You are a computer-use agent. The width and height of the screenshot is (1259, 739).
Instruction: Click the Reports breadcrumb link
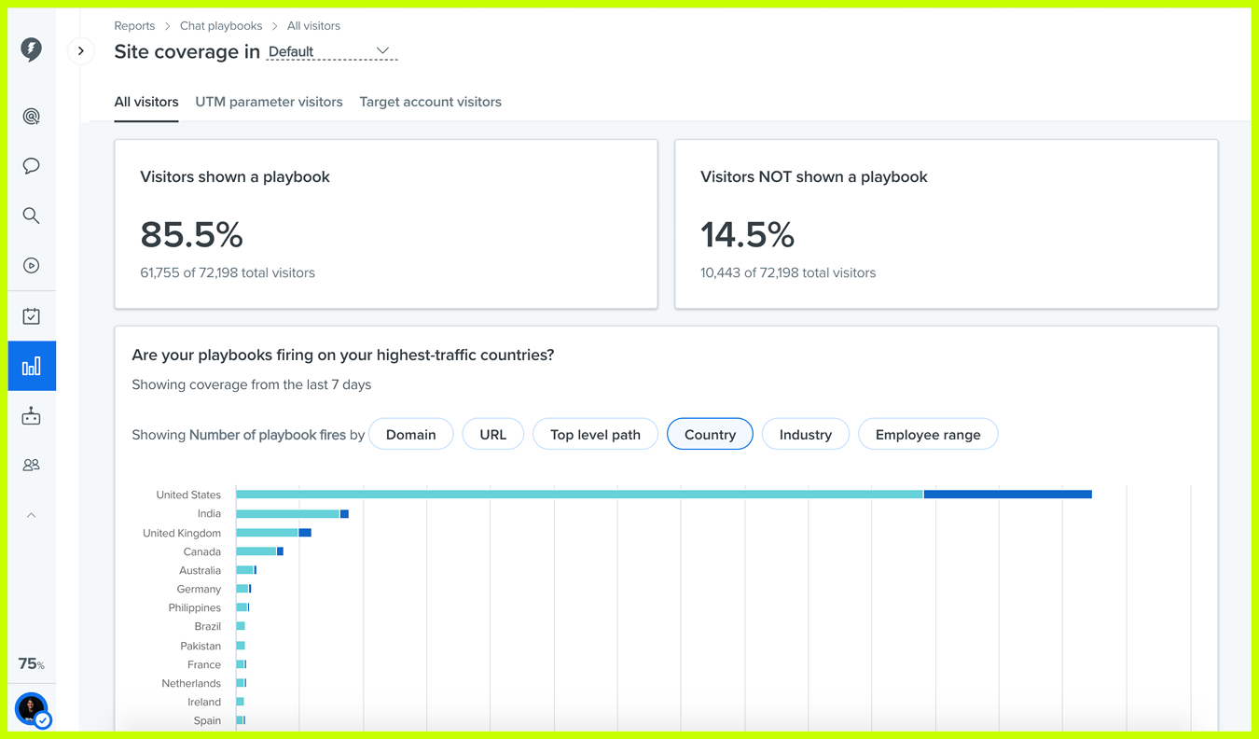(134, 26)
